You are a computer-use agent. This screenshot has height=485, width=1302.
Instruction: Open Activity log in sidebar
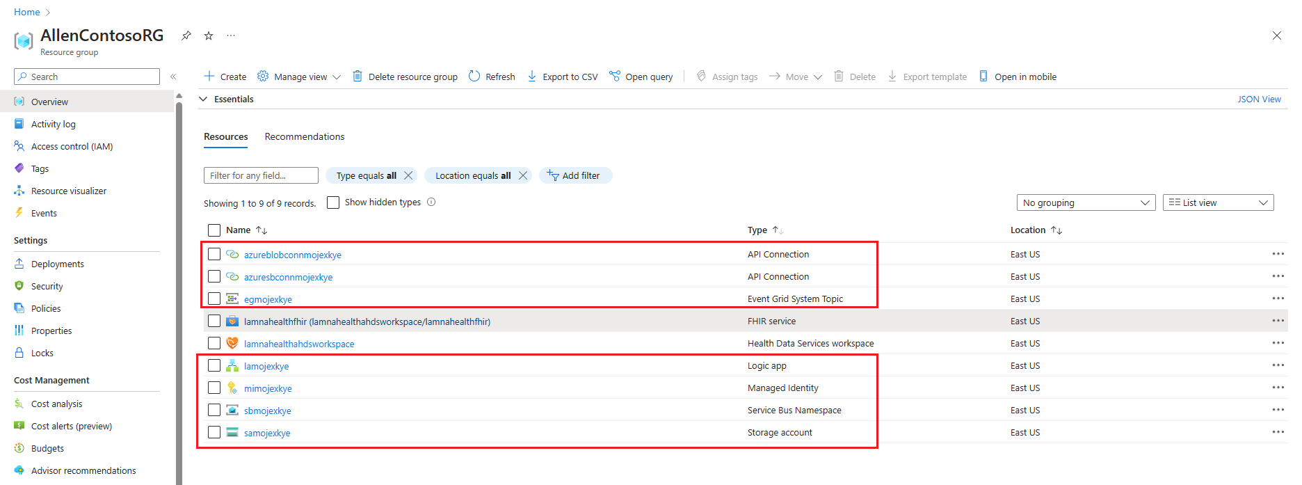pyautogui.click(x=54, y=124)
